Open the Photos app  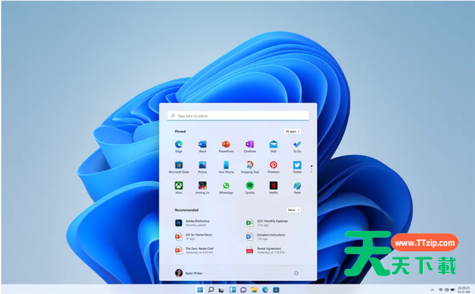202,167
